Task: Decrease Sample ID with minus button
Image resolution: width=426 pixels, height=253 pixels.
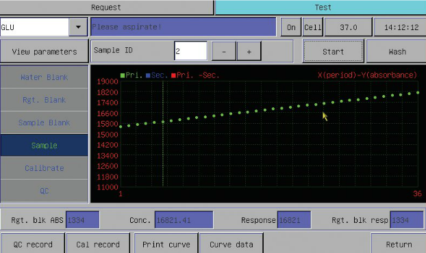Action: (x=223, y=51)
